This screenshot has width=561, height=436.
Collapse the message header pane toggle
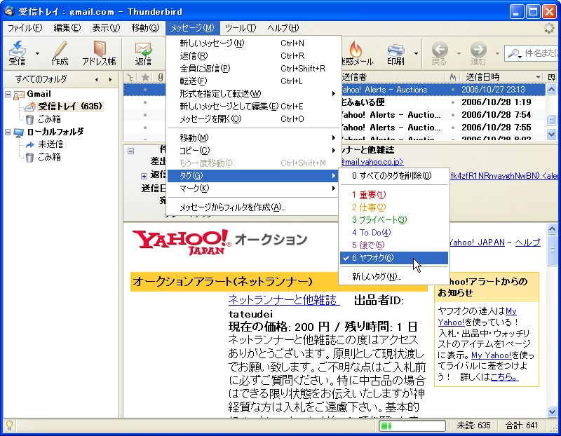[130, 151]
